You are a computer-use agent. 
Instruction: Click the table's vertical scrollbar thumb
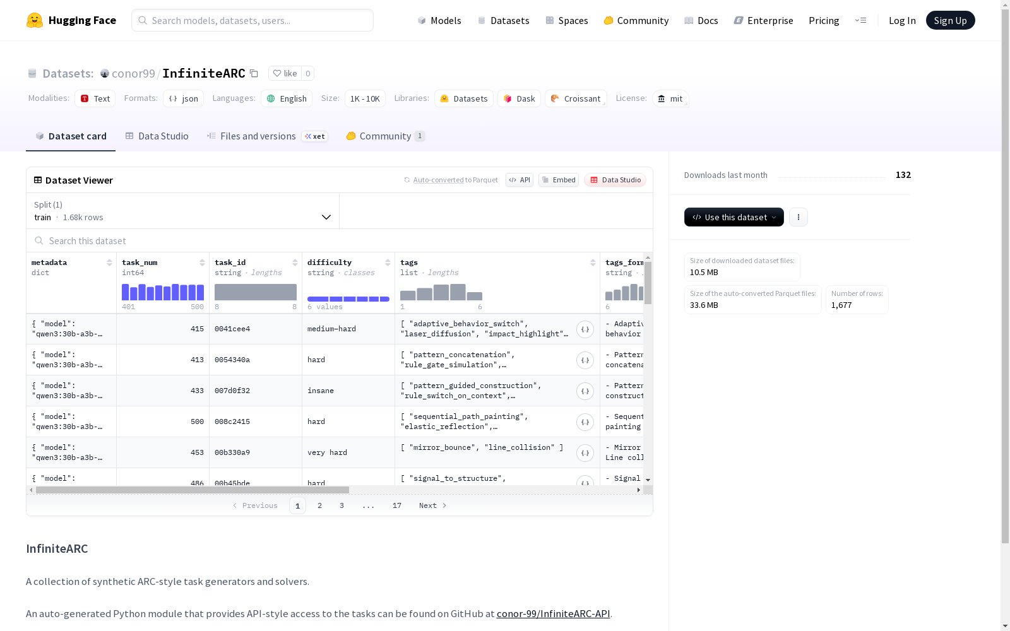point(648,283)
